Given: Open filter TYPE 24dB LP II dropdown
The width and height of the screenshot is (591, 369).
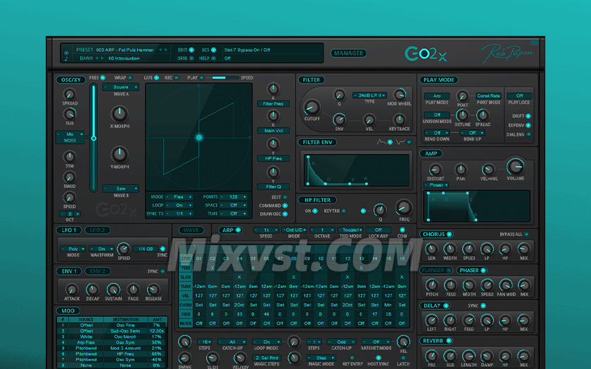Looking at the screenshot, I should click(x=370, y=96).
